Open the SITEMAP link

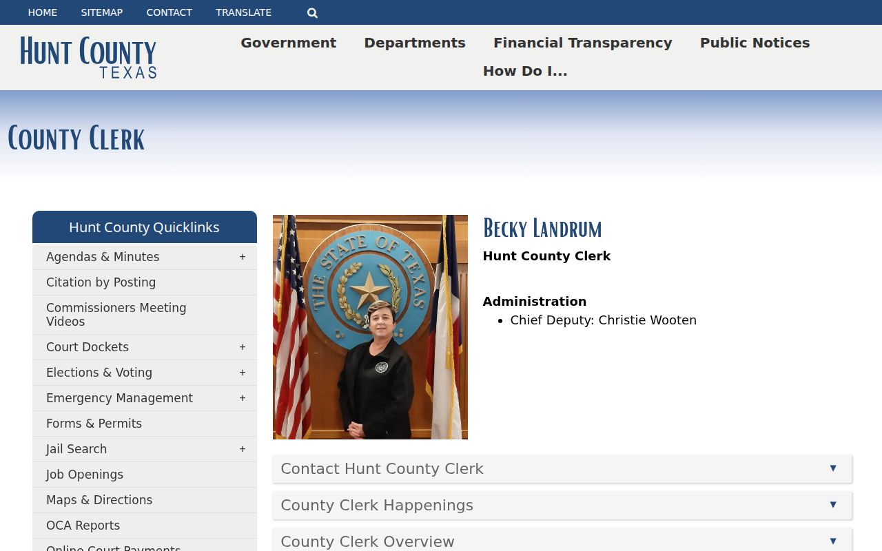click(102, 12)
